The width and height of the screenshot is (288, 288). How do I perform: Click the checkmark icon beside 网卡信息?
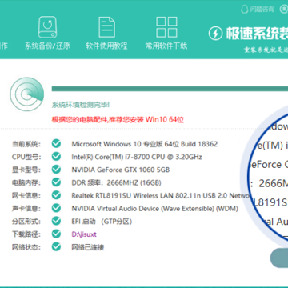coord(56,195)
